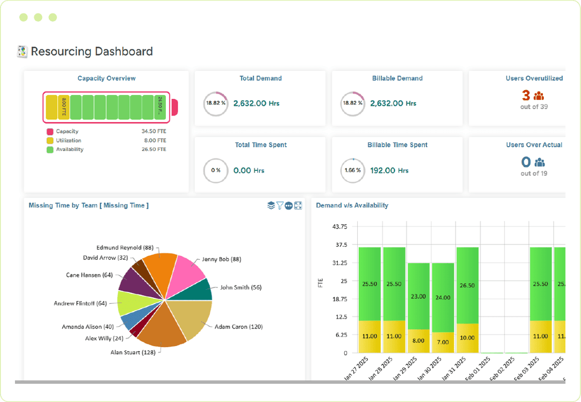Select the battery-style capacity indicator graphic

pos(106,107)
